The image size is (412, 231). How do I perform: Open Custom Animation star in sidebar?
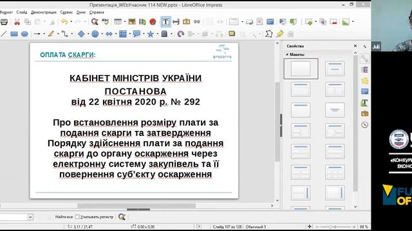[364, 81]
